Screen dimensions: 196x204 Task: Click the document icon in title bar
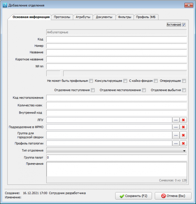[5, 5]
